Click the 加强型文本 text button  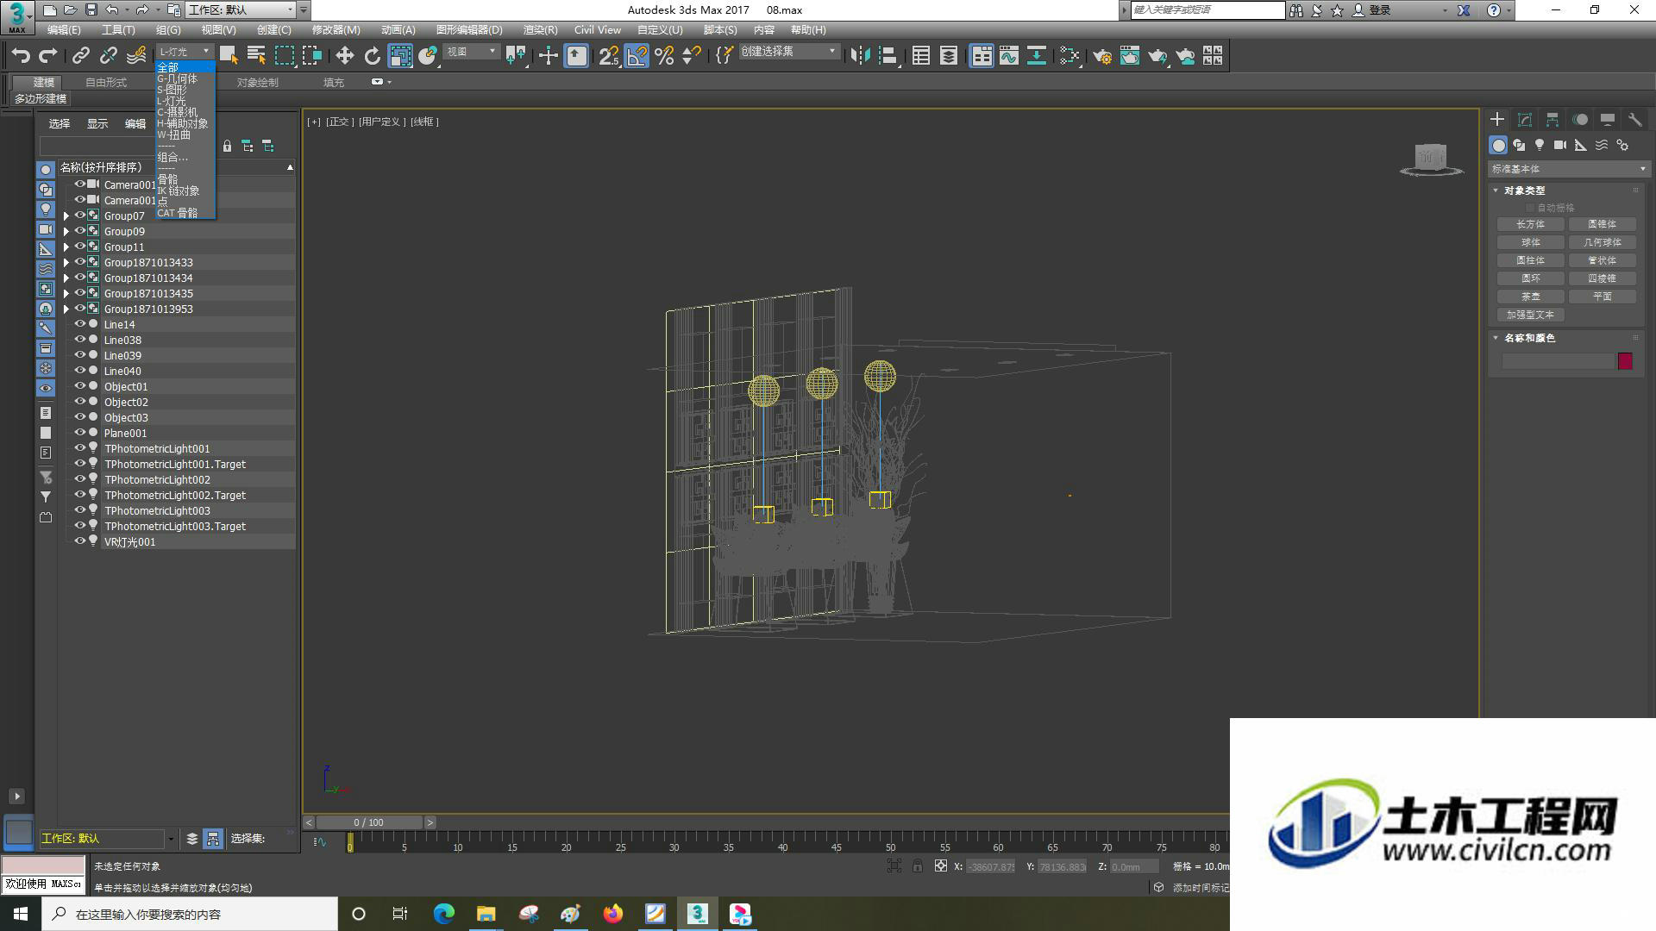[x=1531, y=315]
